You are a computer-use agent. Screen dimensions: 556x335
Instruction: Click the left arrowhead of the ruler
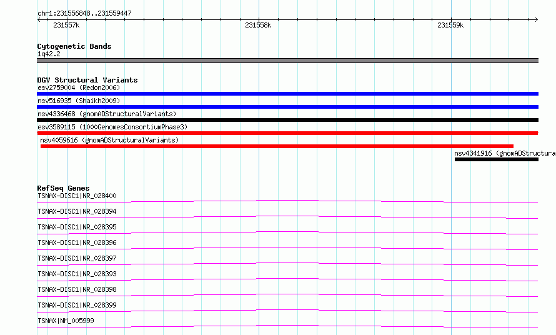[39, 20]
